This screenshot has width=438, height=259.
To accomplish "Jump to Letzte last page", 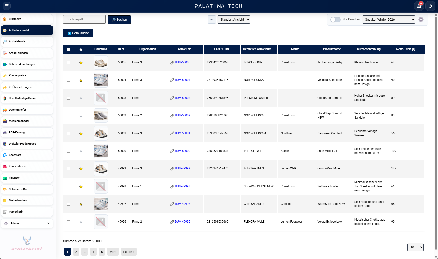I will (x=129, y=252).
